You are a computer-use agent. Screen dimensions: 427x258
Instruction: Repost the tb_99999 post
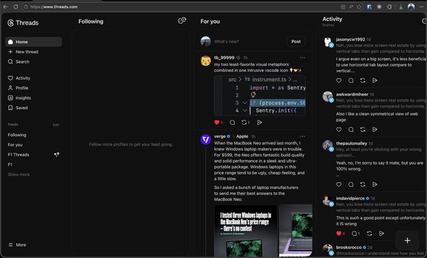point(244,122)
